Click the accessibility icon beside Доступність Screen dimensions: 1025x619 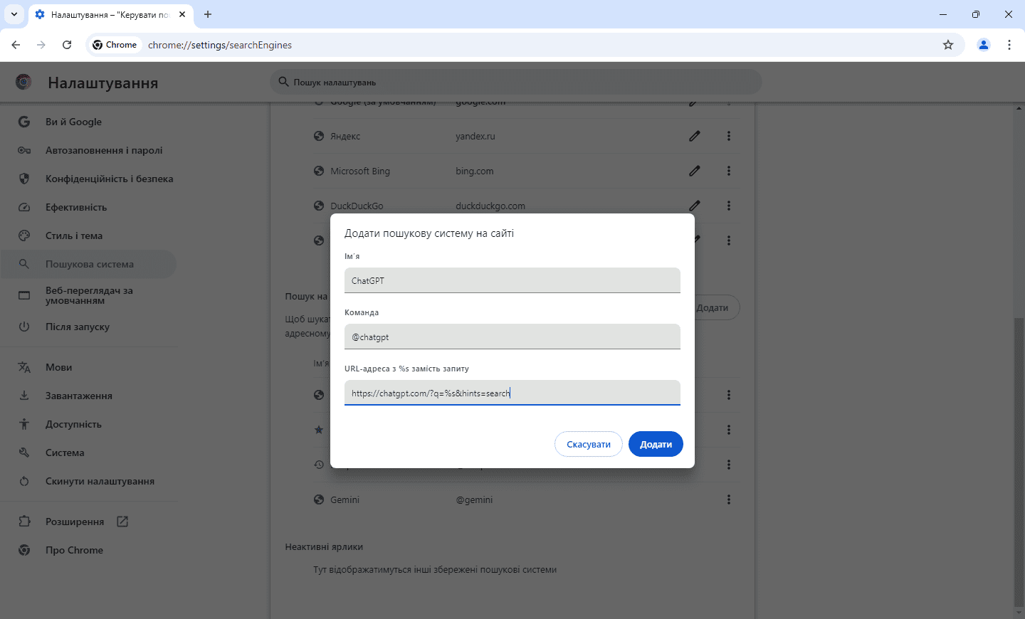tap(24, 424)
